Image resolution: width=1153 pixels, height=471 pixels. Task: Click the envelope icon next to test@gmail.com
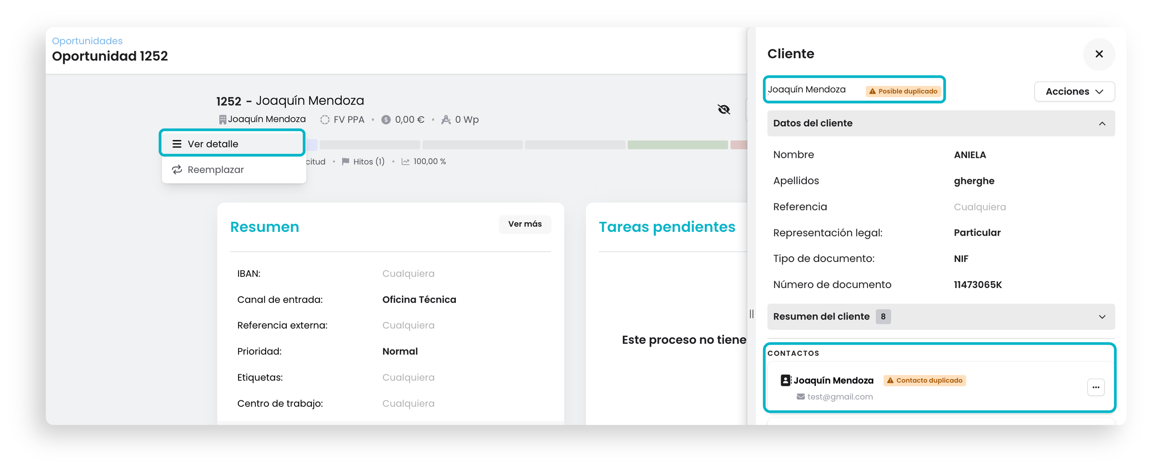[x=800, y=397]
